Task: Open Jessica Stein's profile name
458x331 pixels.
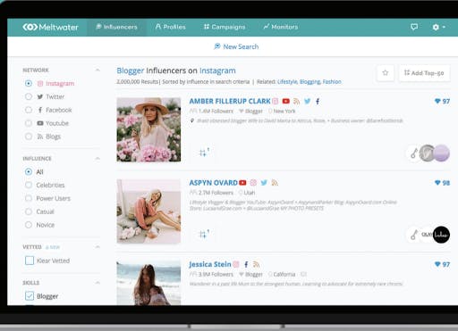Action: (x=210, y=264)
